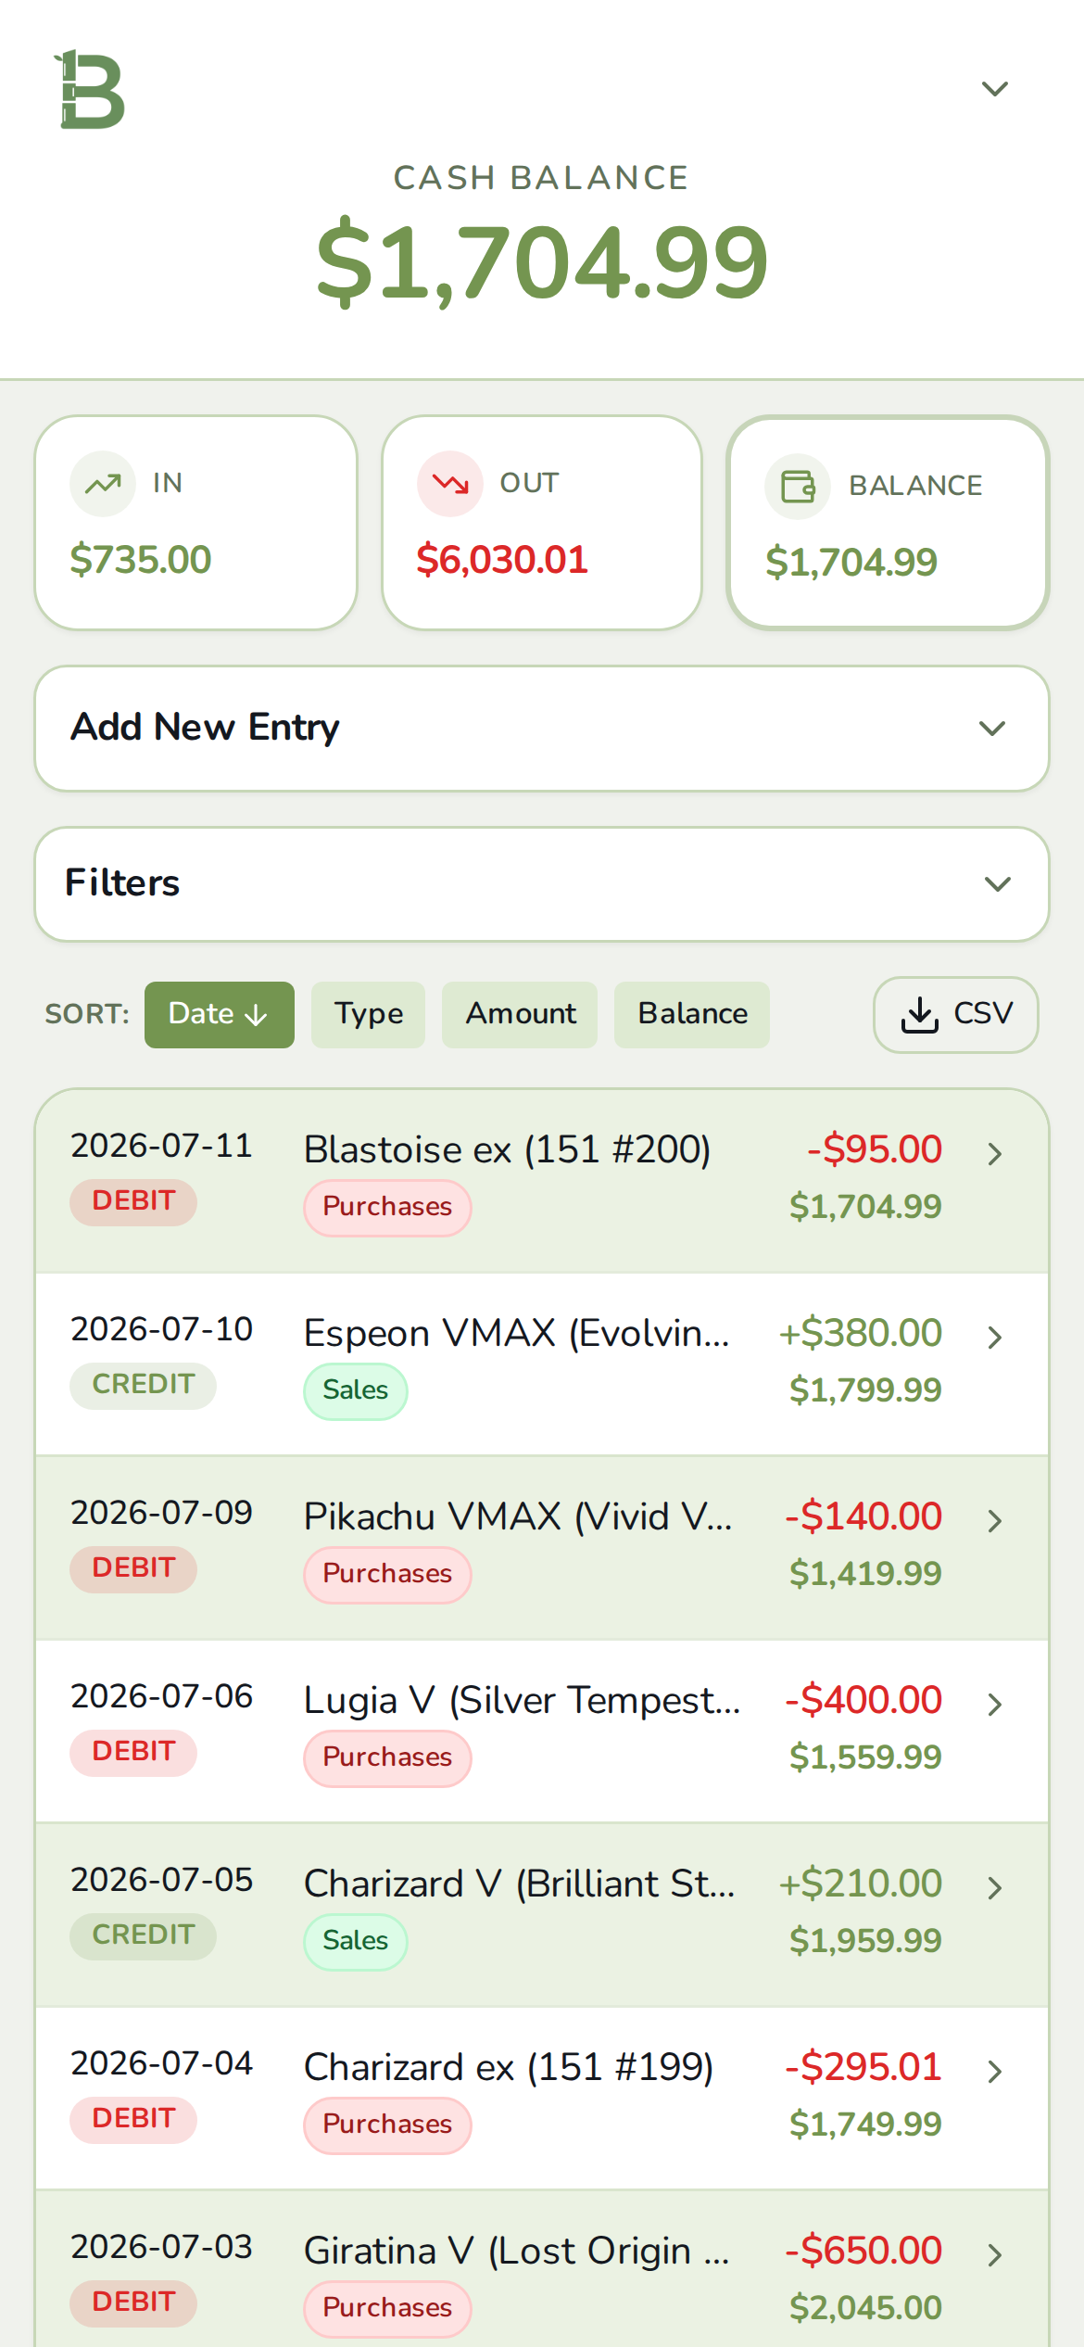
Task: Open the Lugia V row chevron
Action: 995,1705
